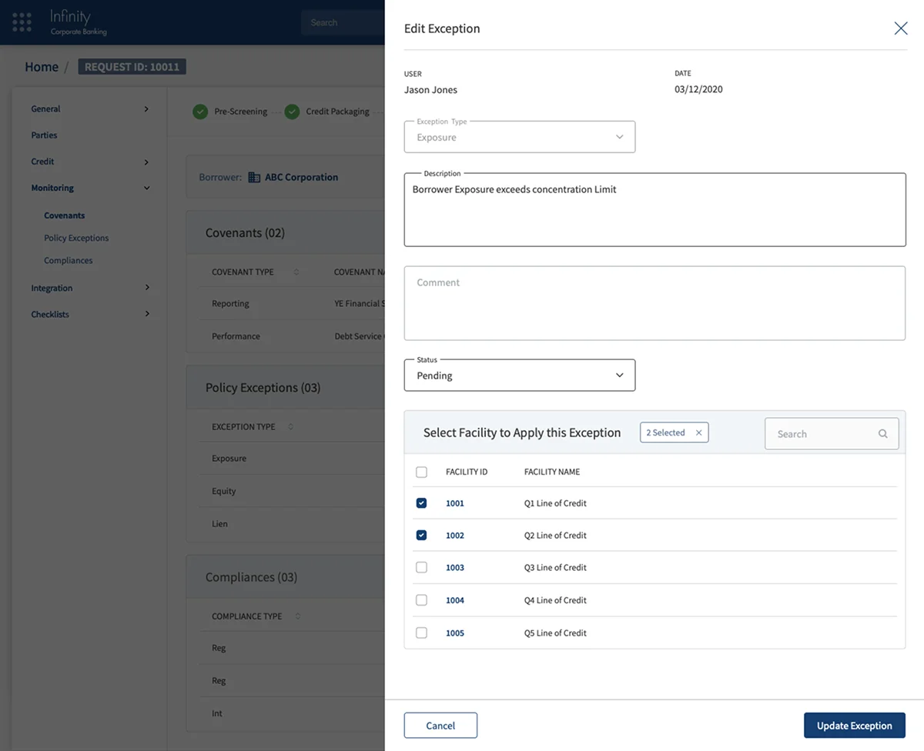Image resolution: width=924 pixels, height=751 pixels.
Task: Click the Reporting covenant row
Action: click(x=293, y=304)
